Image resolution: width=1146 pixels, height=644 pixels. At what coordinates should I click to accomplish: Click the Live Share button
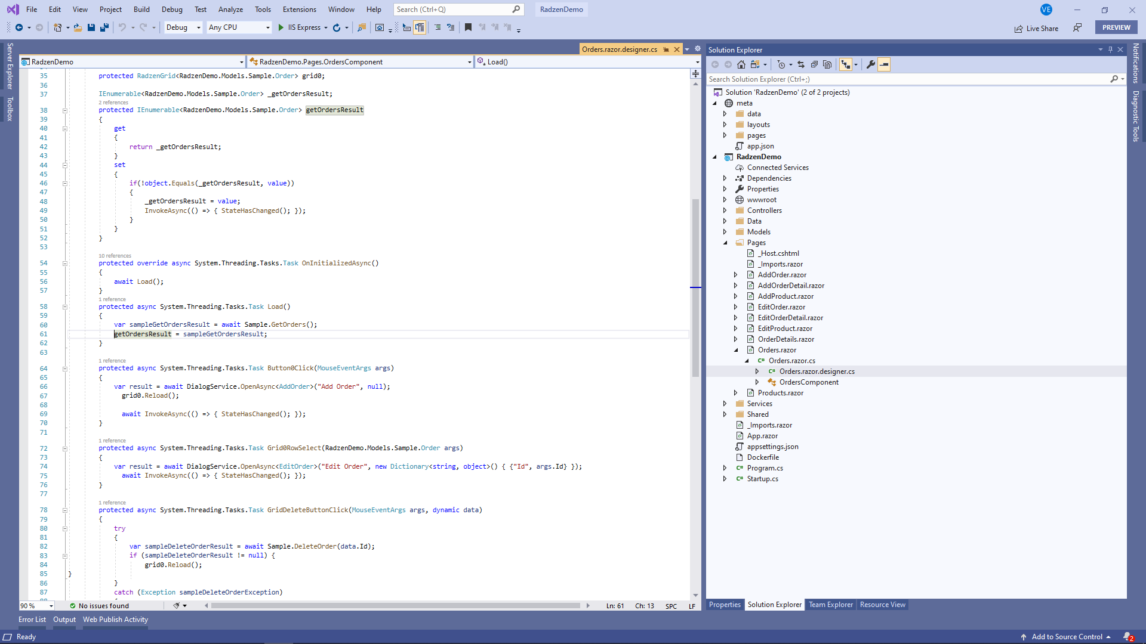(1036, 28)
